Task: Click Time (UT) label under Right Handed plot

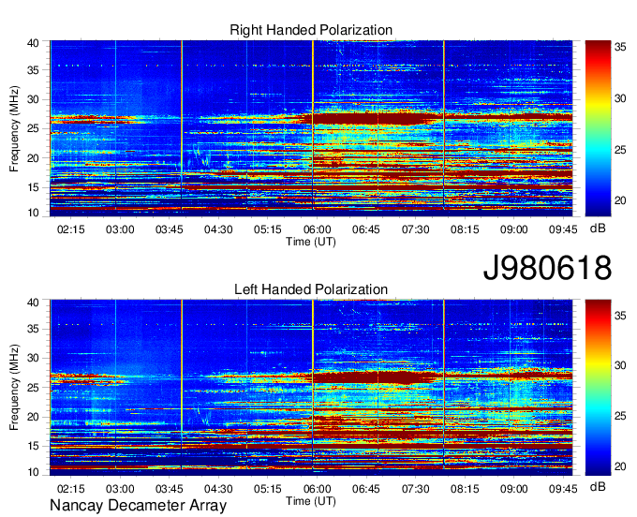Action: click(x=311, y=242)
